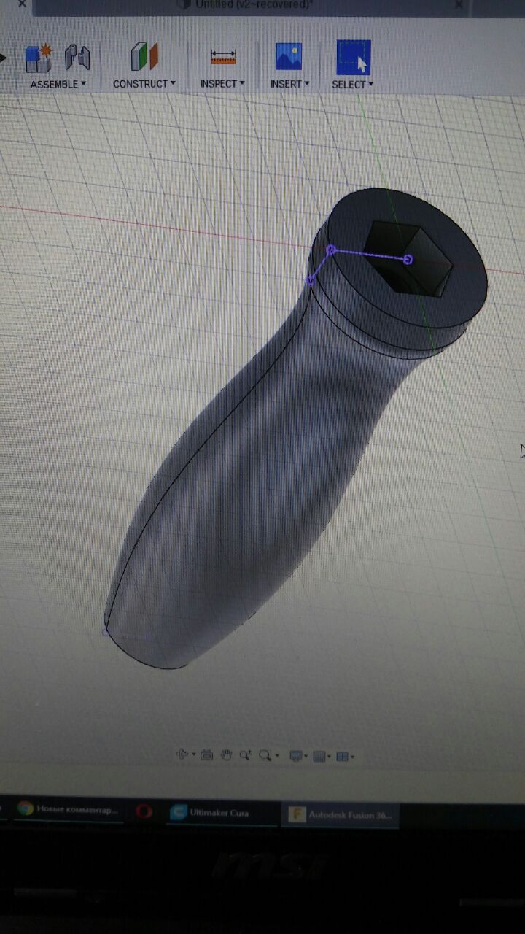
Task: Open the Grid and Snaps settings icon
Action: [319, 757]
